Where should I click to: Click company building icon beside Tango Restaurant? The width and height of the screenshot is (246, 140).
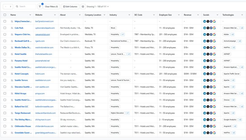pos(12,113)
